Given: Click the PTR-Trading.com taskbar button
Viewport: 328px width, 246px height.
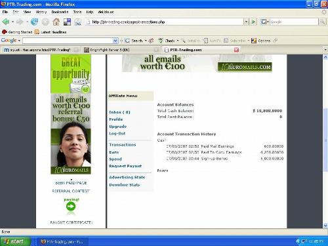Looking at the screenshot, I should [63, 241].
